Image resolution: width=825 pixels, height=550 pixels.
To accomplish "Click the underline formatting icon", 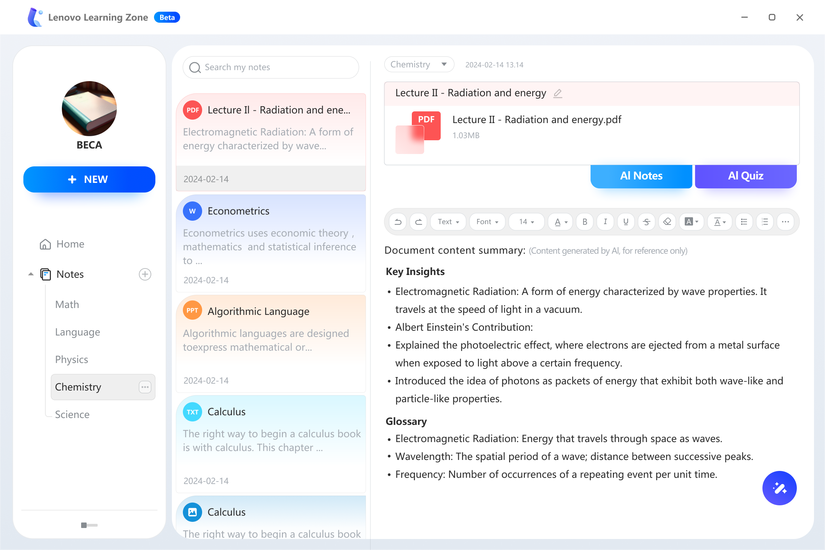I will tap(625, 221).
